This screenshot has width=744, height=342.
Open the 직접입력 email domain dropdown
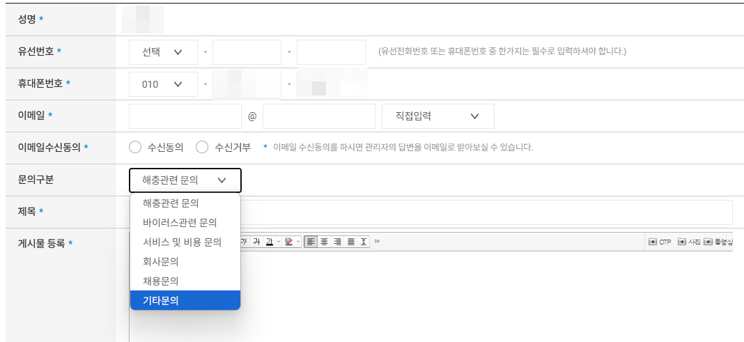point(438,116)
